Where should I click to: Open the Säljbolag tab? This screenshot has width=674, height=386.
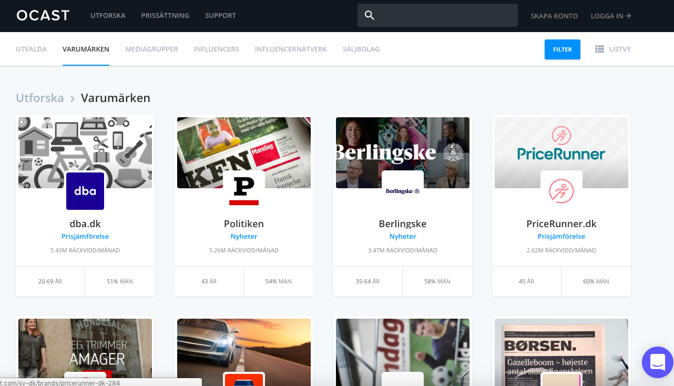pyautogui.click(x=361, y=49)
